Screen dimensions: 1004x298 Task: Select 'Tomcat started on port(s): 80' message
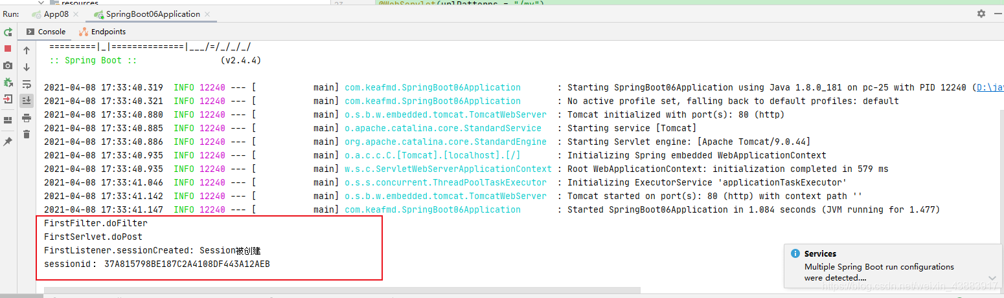click(715, 196)
